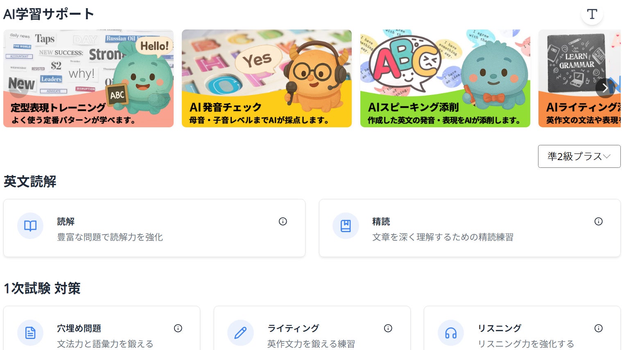The width and height of the screenshot is (622, 350).
Task: Click the info icon on 読解 card
Action: [x=283, y=221]
